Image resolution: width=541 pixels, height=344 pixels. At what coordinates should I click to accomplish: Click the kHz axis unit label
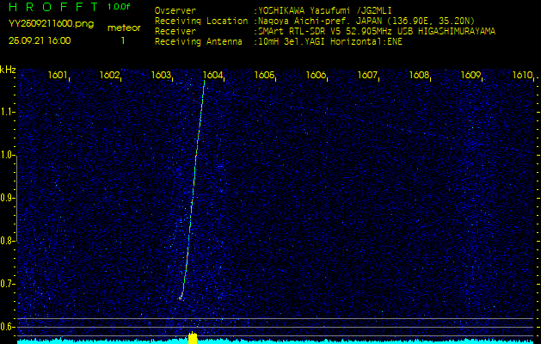tap(8, 70)
